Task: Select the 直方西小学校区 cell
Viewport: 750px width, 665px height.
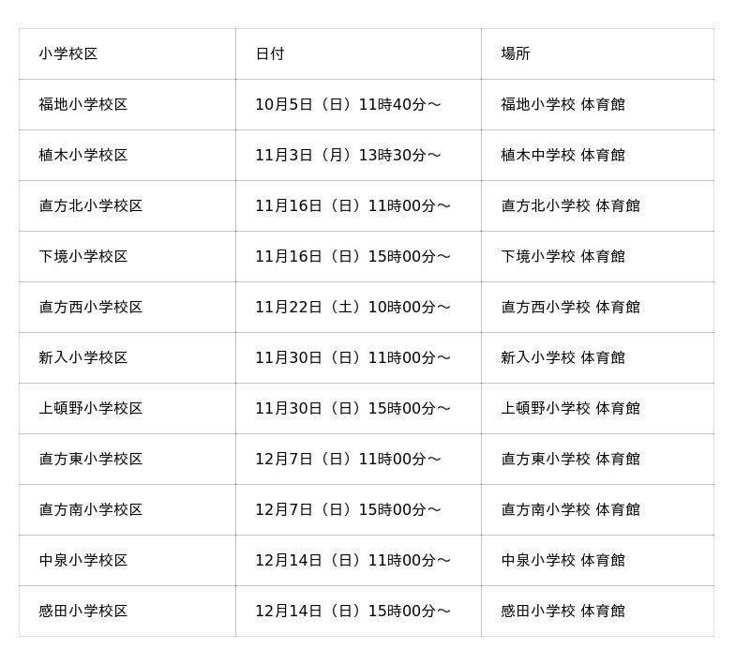Action: pos(91,308)
